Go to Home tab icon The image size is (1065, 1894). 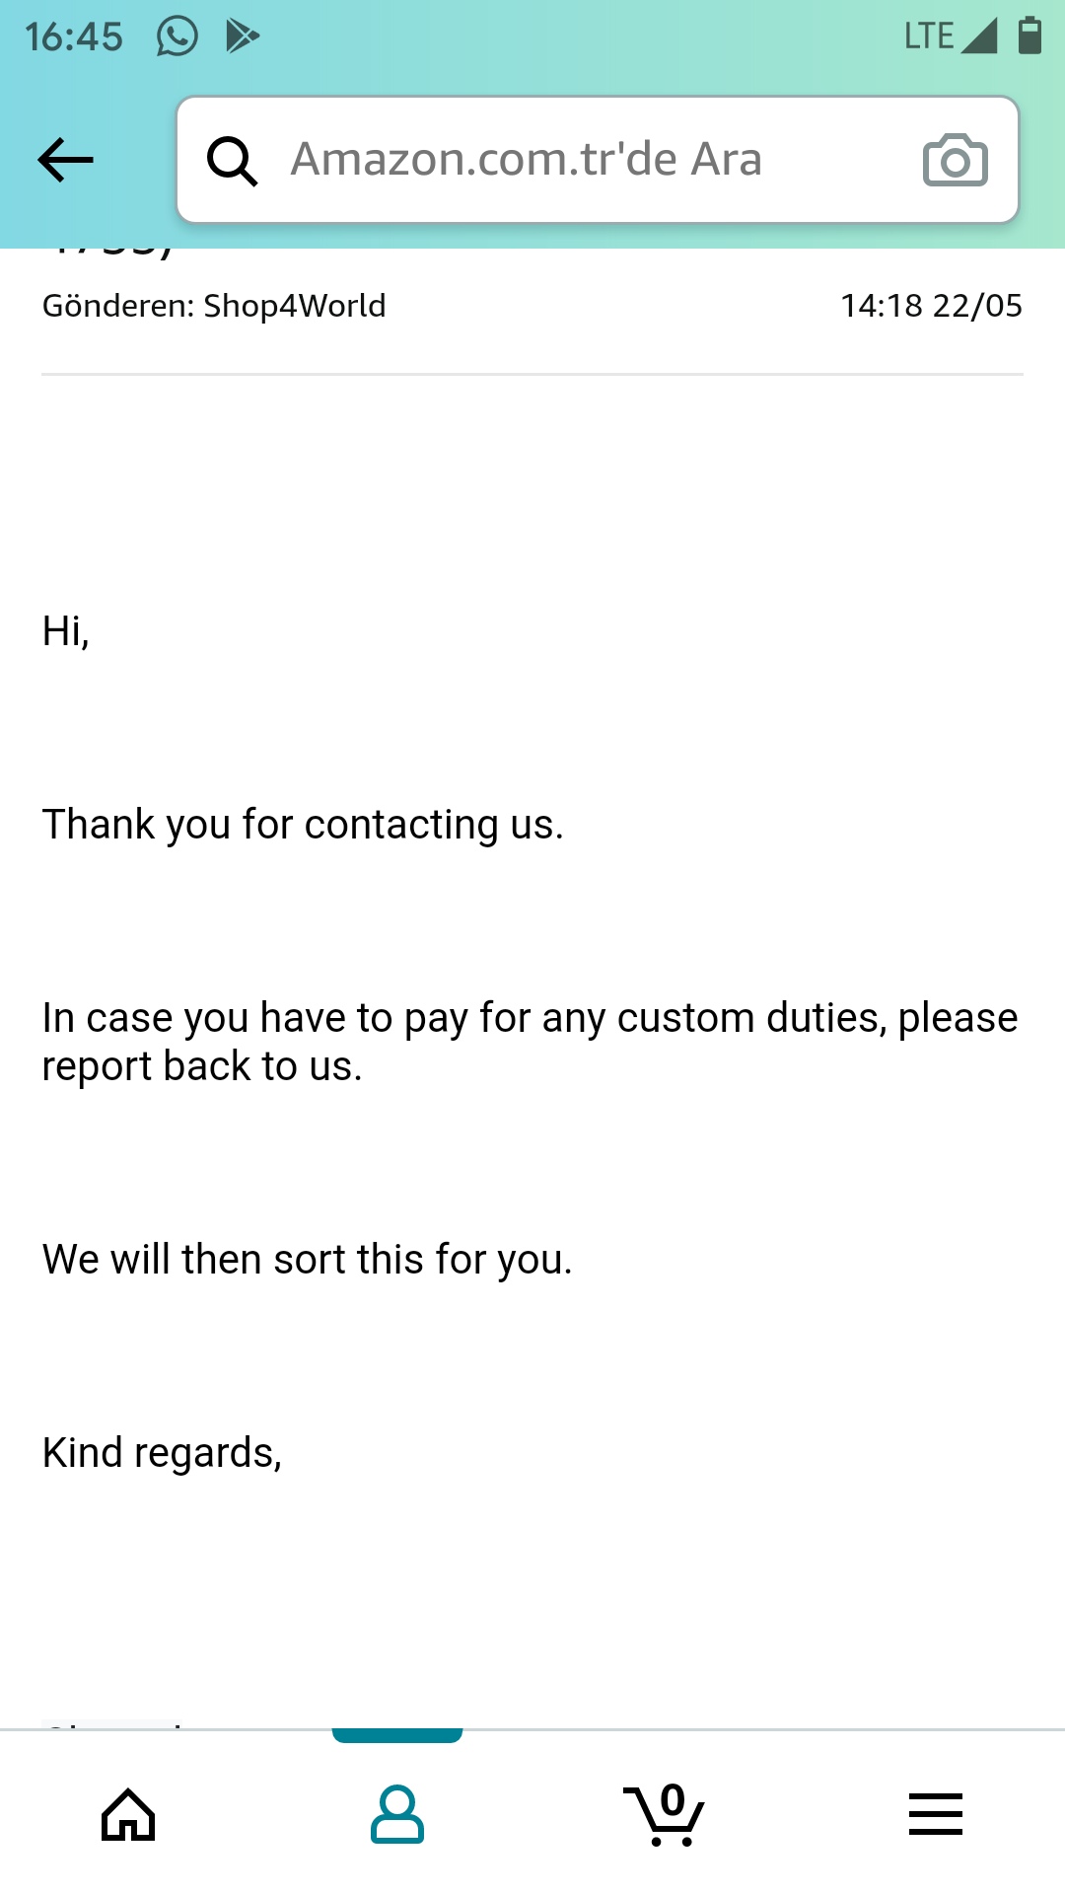[128, 1814]
